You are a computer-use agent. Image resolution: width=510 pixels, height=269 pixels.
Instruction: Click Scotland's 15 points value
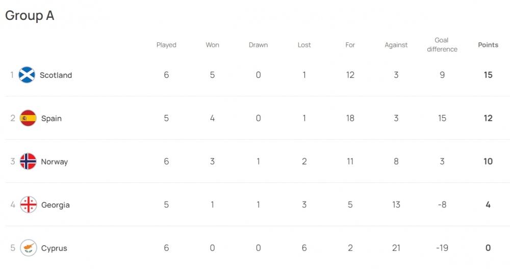488,75
